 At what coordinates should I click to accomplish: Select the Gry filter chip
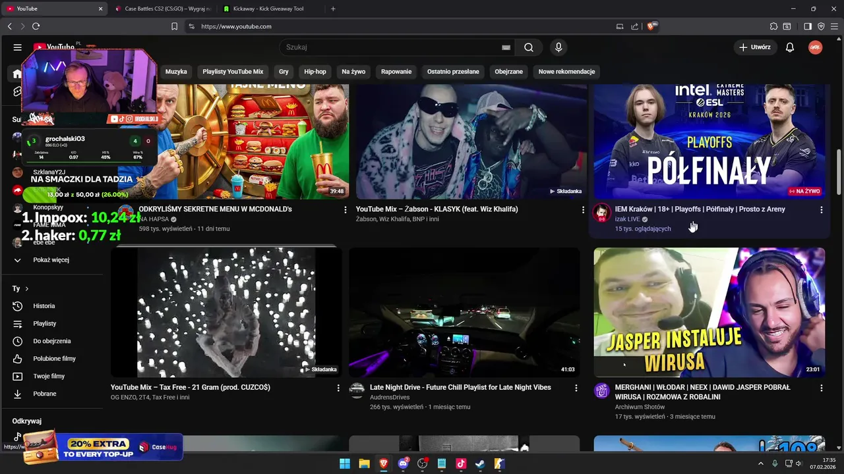(x=284, y=72)
